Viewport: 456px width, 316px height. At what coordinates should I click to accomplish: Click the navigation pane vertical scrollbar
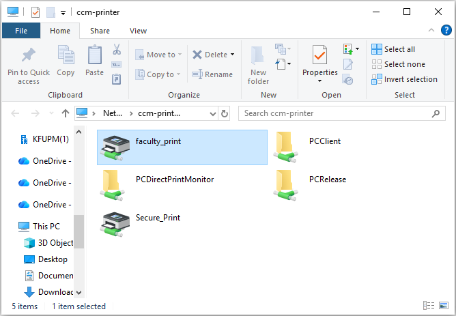[x=79, y=232]
